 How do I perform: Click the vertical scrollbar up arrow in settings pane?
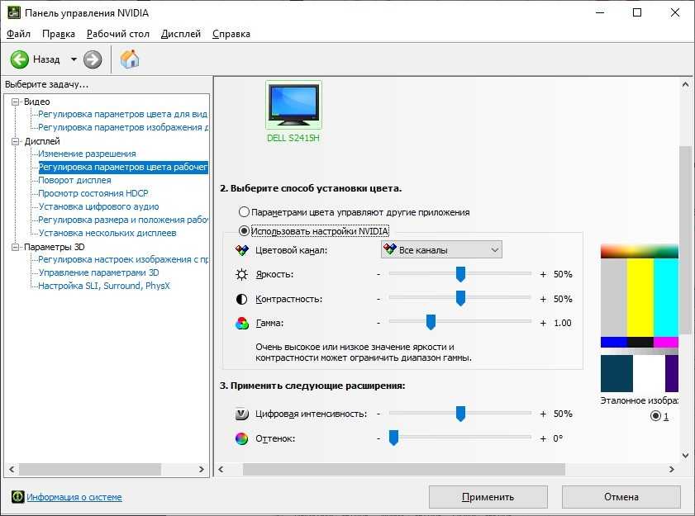click(685, 84)
